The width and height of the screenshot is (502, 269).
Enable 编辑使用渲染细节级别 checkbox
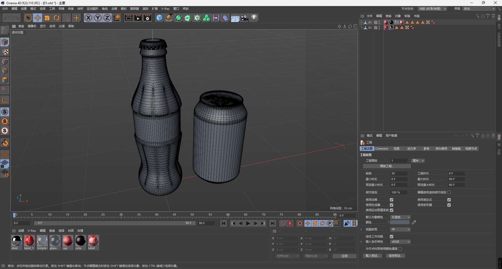click(449, 192)
